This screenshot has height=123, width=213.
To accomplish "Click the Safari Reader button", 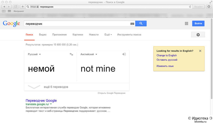I will pos(198,6).
